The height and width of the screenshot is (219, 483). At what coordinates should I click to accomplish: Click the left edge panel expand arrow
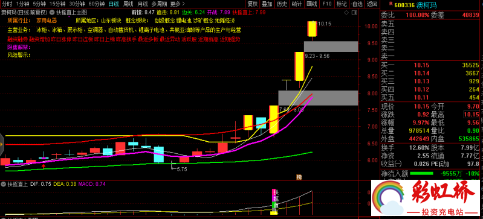click(2, 144)
